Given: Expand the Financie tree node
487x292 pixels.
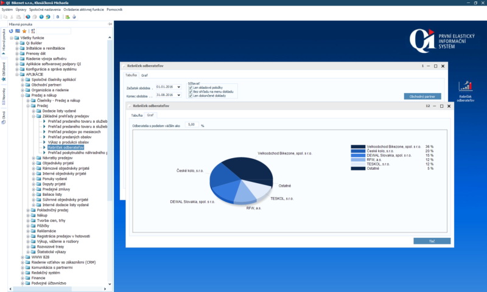Looking at the screenshot, I should (x=23, y=278).
